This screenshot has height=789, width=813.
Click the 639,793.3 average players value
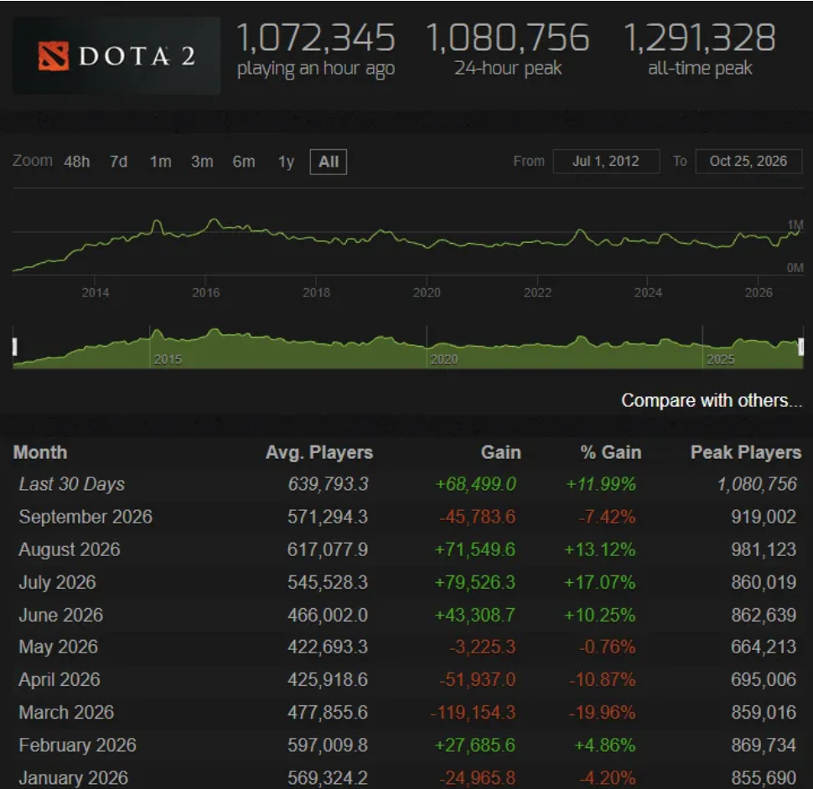(329, 484)
